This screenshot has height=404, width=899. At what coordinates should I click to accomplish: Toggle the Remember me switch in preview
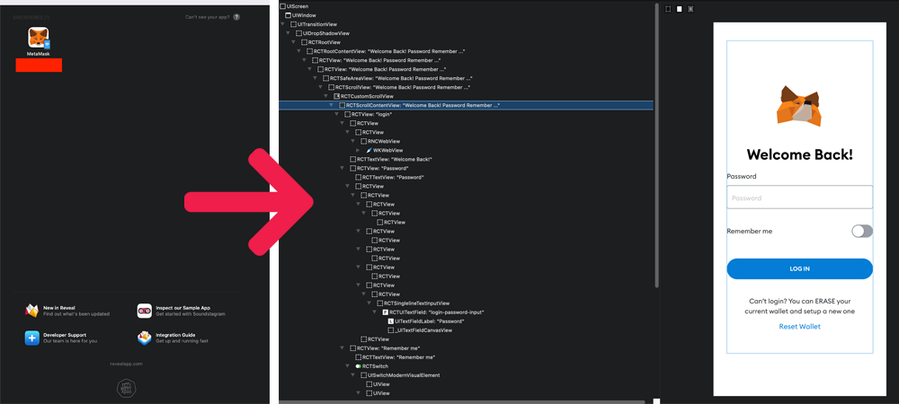coord(862,232)
